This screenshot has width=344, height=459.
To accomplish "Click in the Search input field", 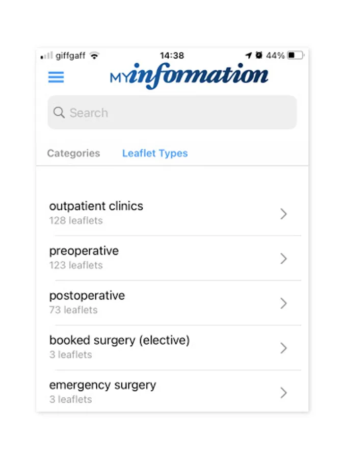I will 178,113.
